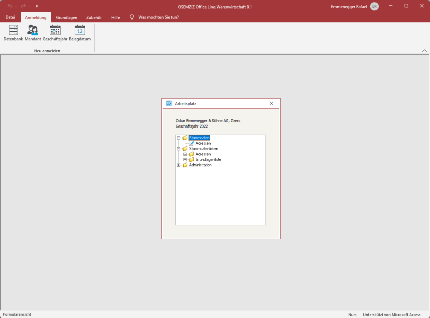Open the Datei menu tab

pyautogui.click(x=10, y=17)
